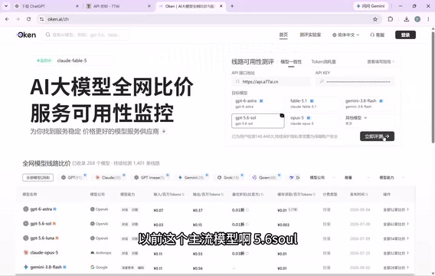Close the active Oken browser tab
435x276 pixels.
coord(221,6)
